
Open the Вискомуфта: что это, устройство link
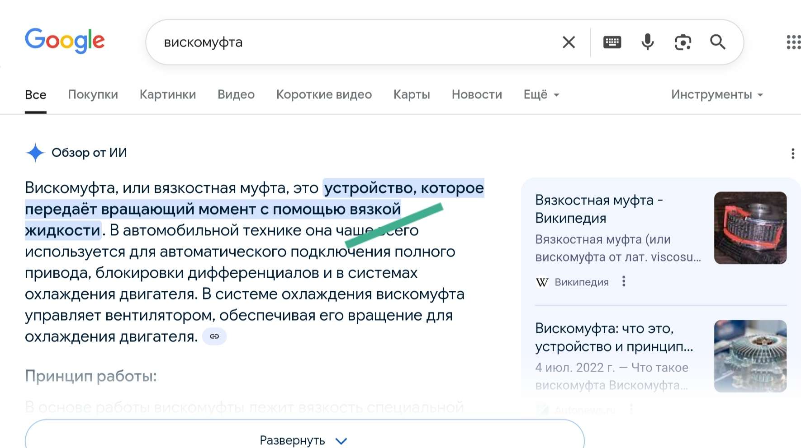pos(614,337)
